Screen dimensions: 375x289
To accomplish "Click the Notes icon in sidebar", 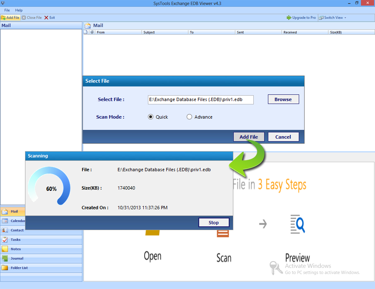I will pos(5,249).
